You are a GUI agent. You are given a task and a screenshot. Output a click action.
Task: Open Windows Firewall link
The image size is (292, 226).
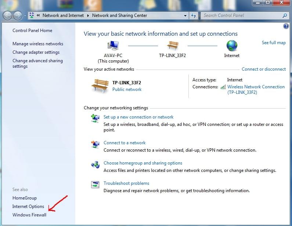pyautogui.click(x=29, y=215)
